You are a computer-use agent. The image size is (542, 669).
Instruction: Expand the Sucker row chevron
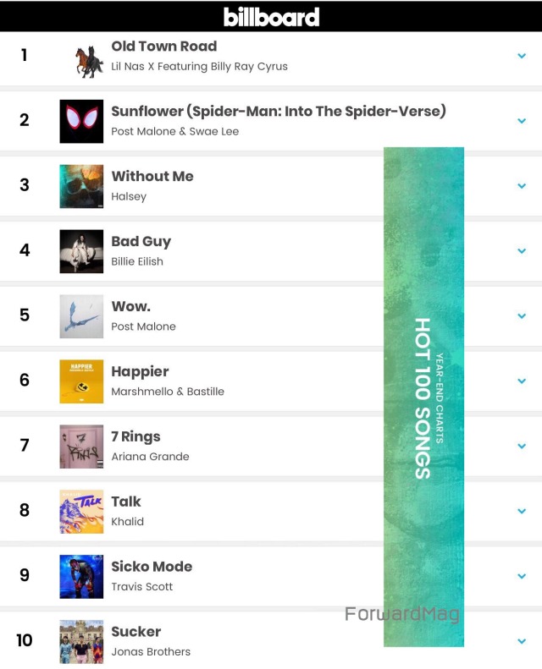click(522, 641)
